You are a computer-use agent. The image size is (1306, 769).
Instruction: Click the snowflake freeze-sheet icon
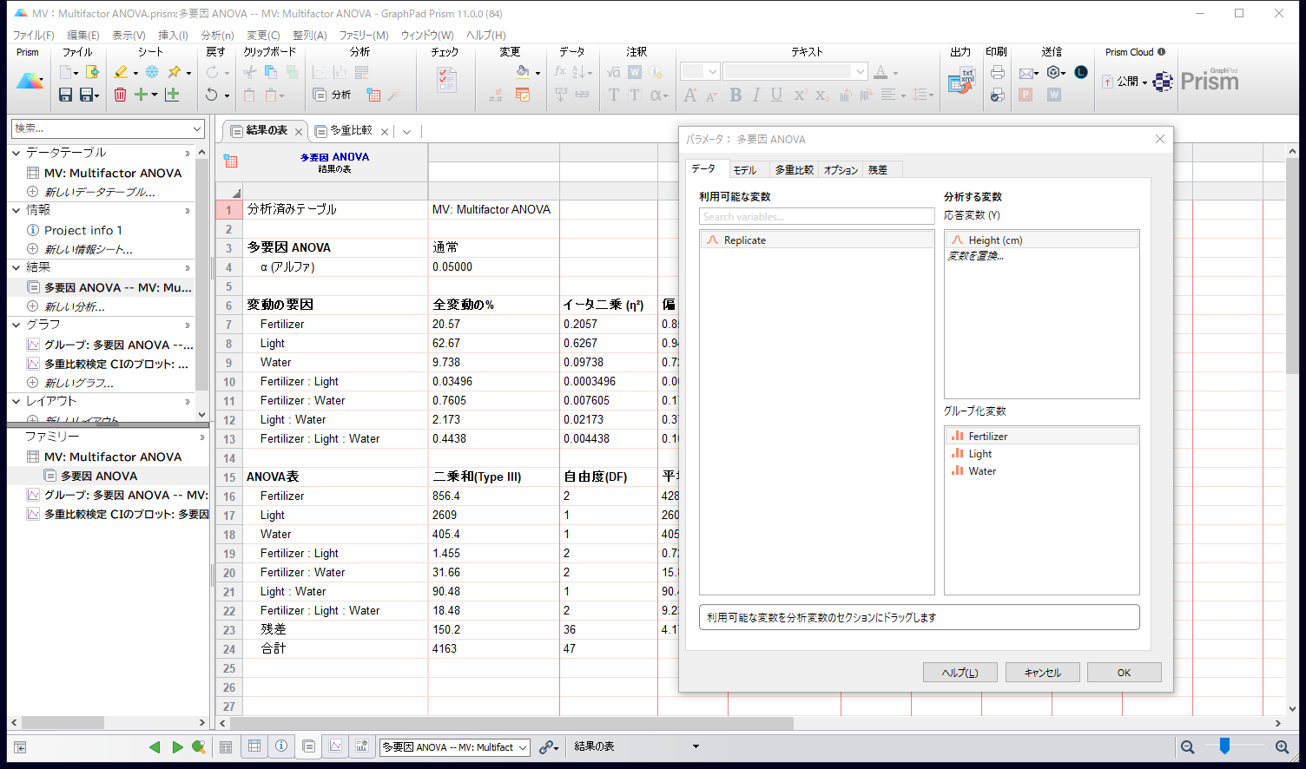(x=152, y=72)
